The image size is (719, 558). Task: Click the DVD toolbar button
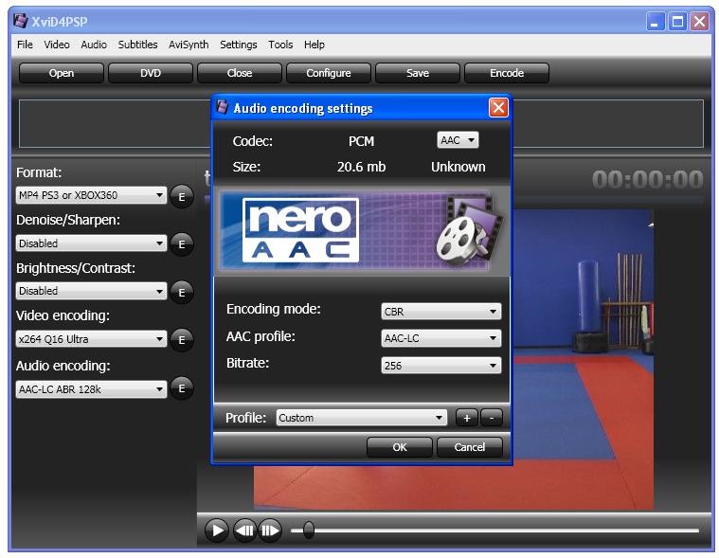click(151, 73)
